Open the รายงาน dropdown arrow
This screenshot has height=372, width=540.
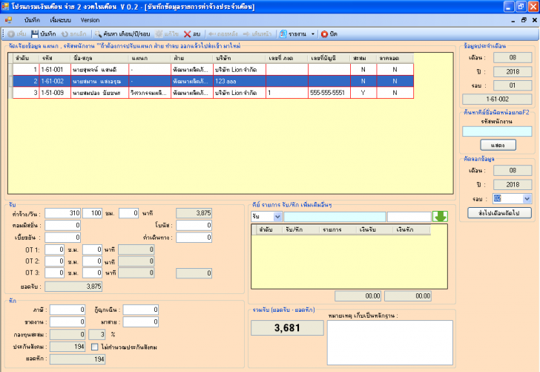313,34
